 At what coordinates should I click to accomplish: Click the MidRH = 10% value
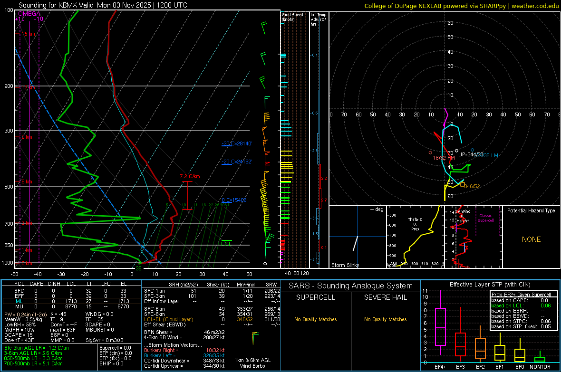[x=19, y=330]
